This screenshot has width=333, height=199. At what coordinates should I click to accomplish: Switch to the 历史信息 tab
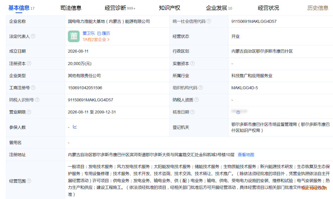(318, 8)
